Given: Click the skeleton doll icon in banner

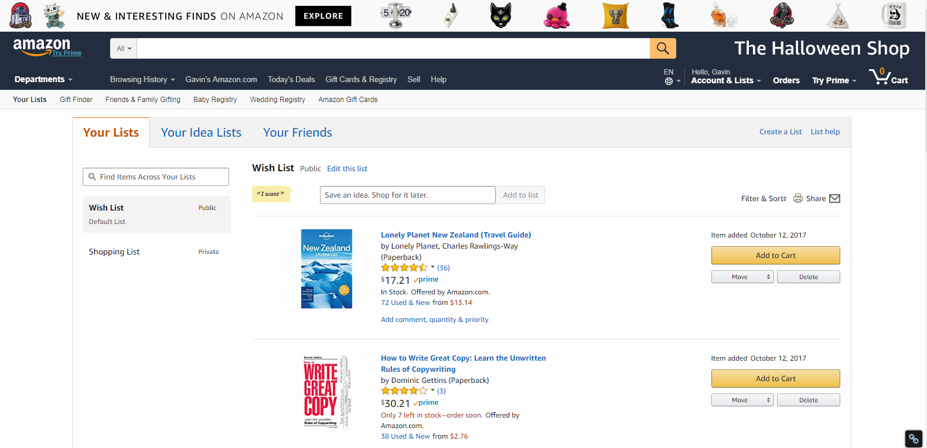Looking at the screenshot, I should 54,16.
